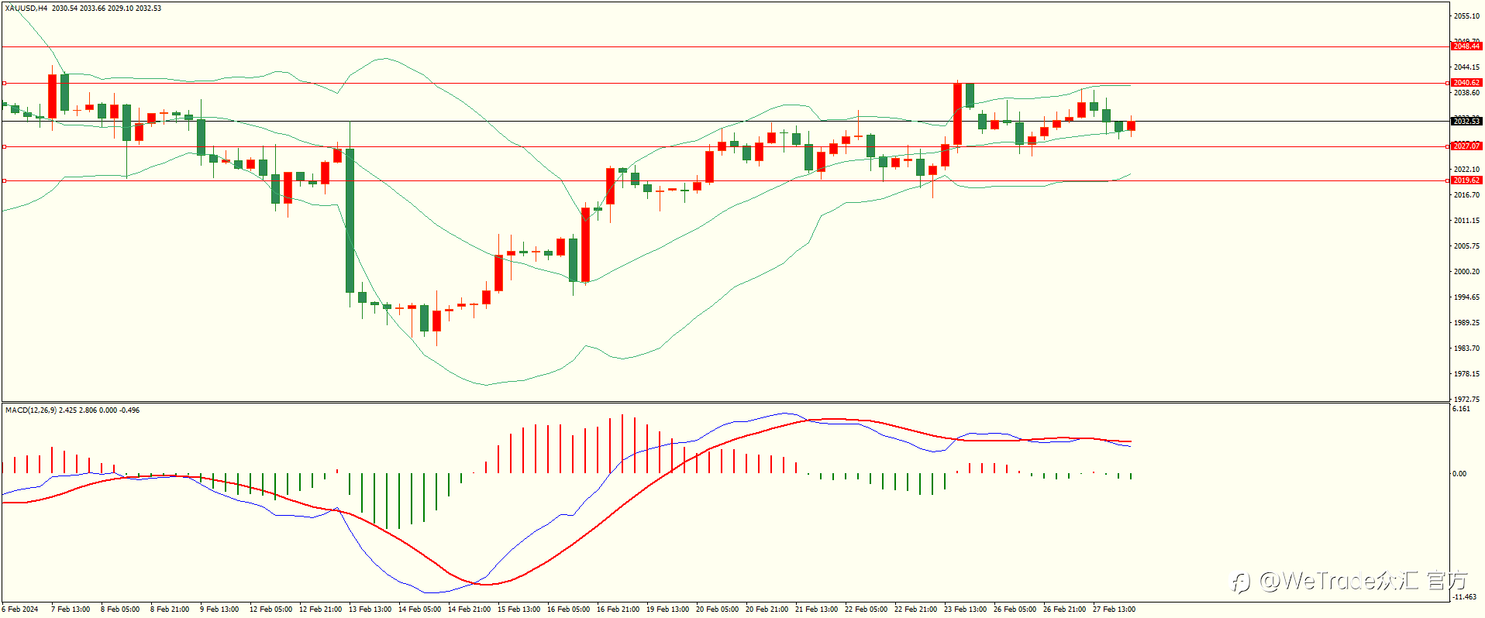Select the red 2019.62 price level label

point(1466,180)
